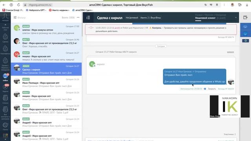Open the мишка chat from Сегодня 16:27
The image size is (251, 141).
[x=46, y=56]
